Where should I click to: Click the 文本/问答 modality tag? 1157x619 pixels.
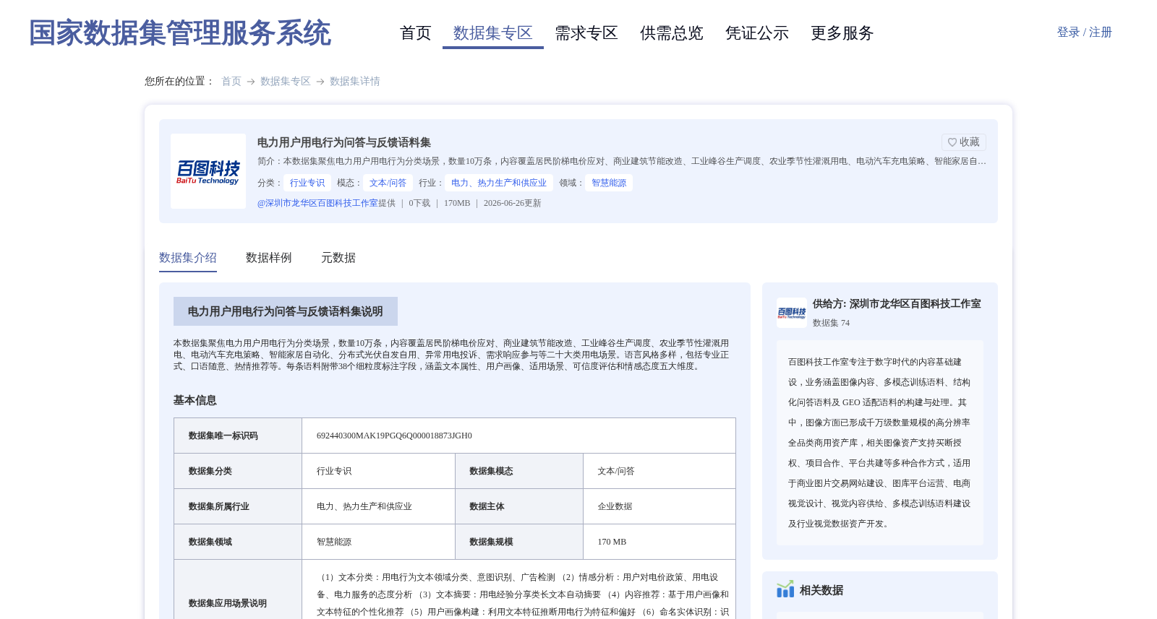tap(388, 183)
